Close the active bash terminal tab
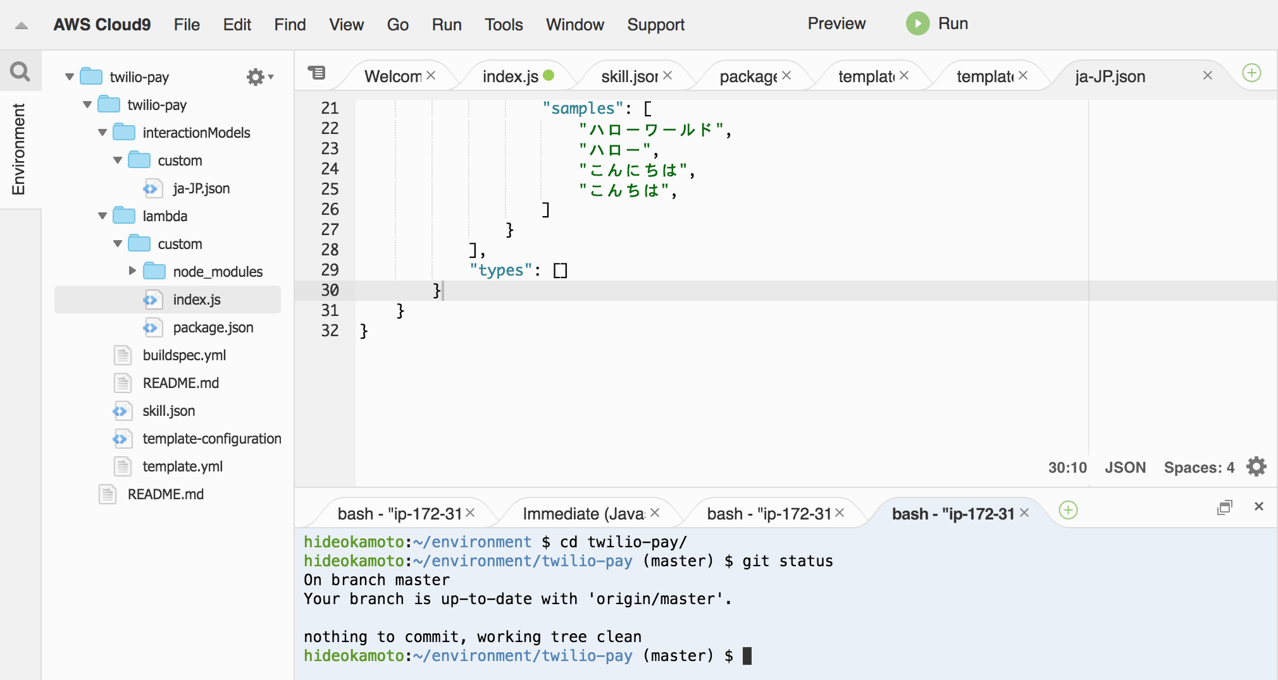This screenshot has height=680, width=1278. pos(1024,513)
